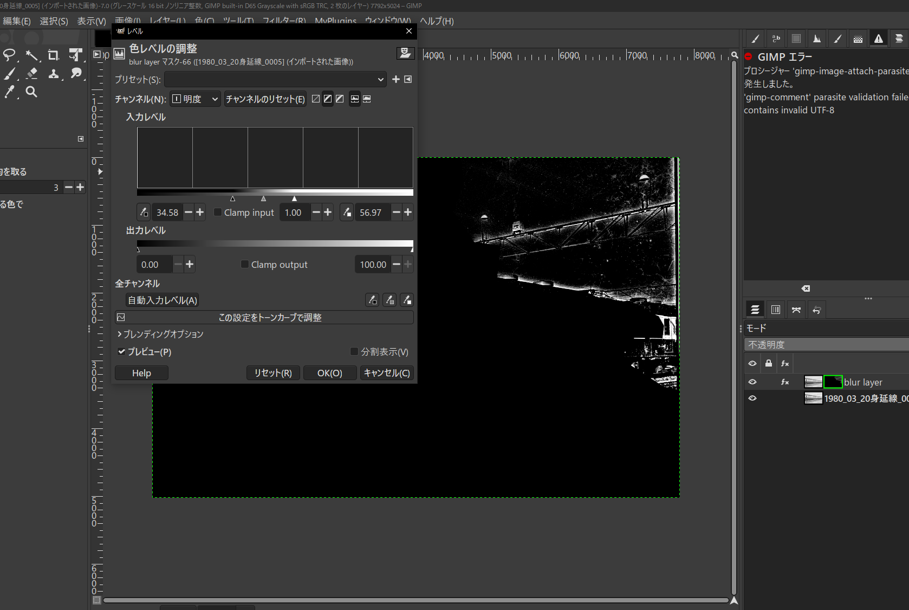Click the blur layer mask thumbnail
The image size is (909, 610).
[x=833, y=382]
